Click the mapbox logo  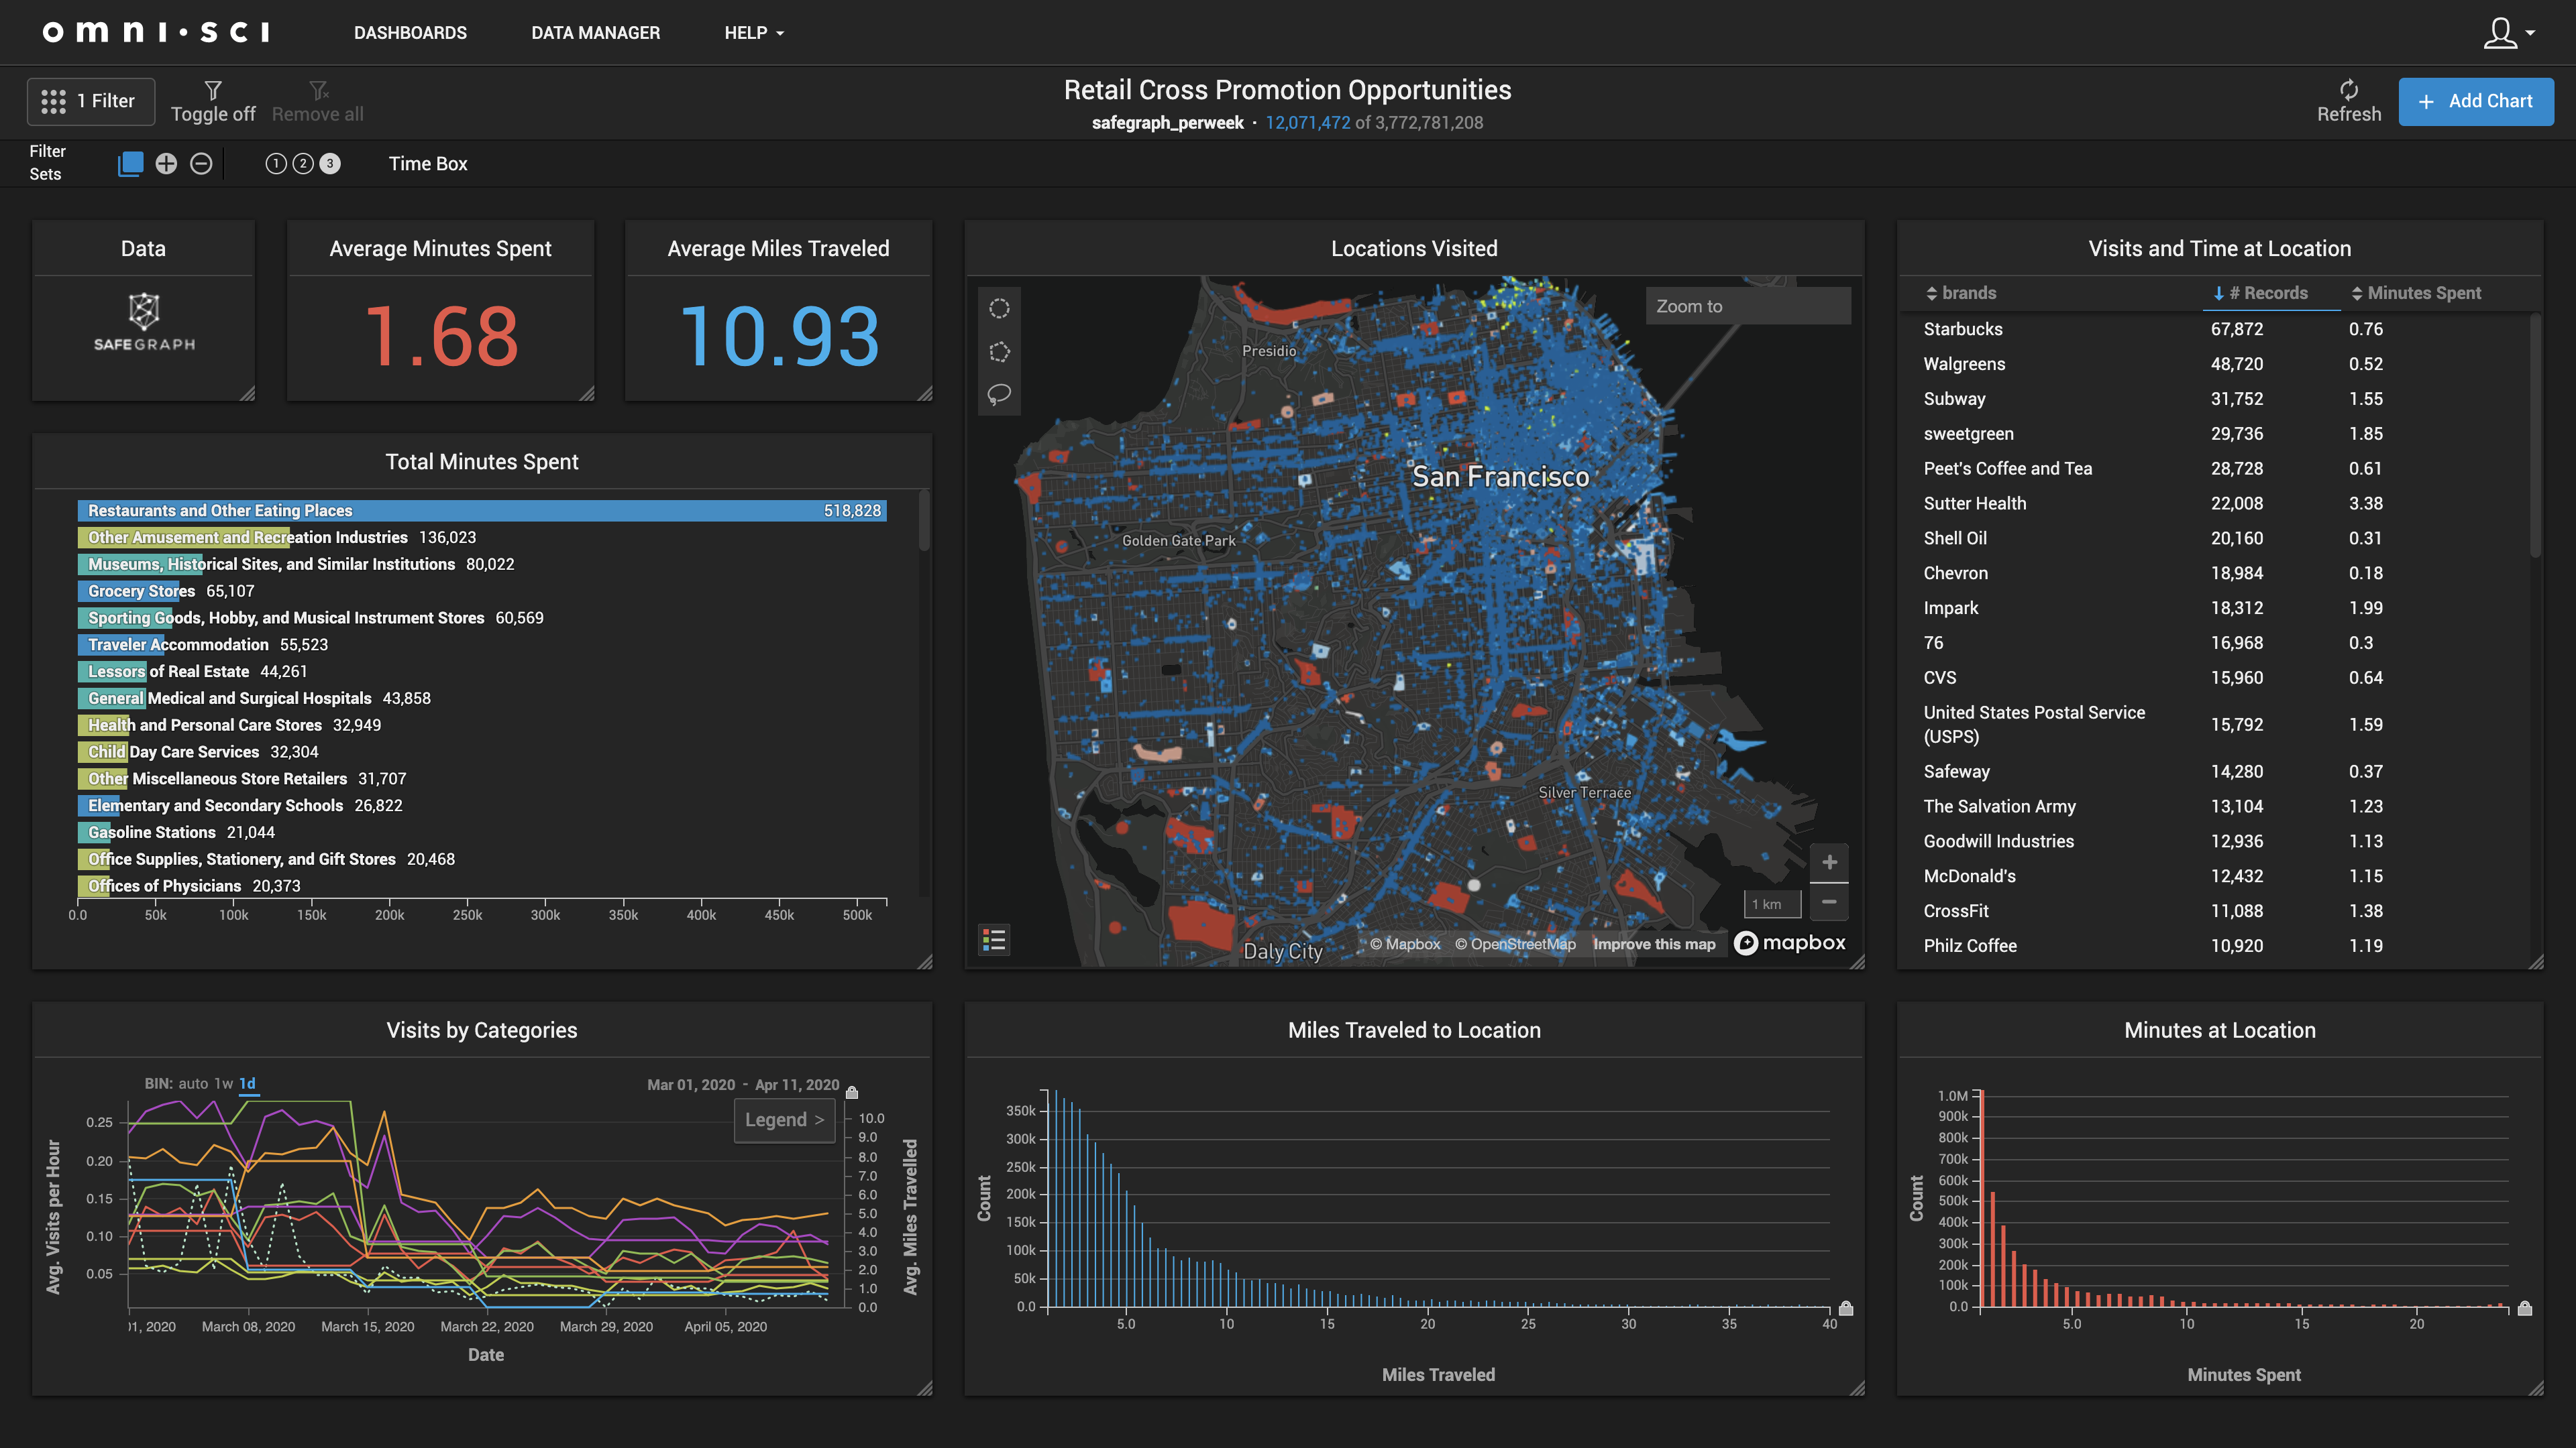coord(1790,943)
